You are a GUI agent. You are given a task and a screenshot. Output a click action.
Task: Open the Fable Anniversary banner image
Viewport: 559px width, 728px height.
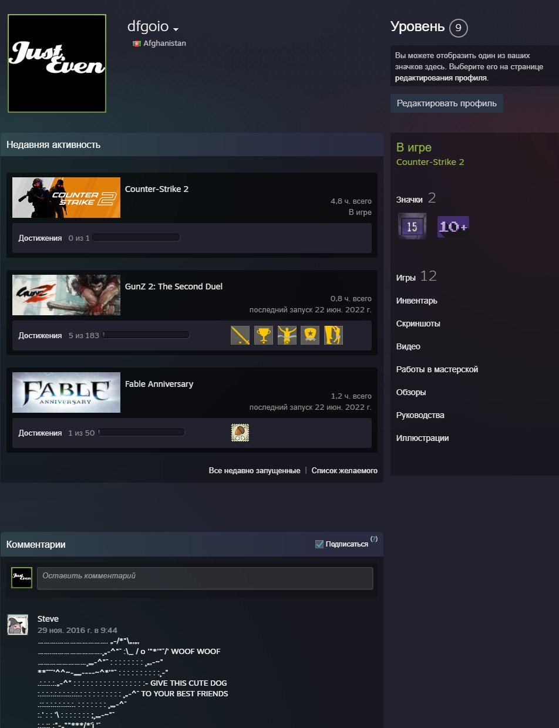click(x=66, y=392)
